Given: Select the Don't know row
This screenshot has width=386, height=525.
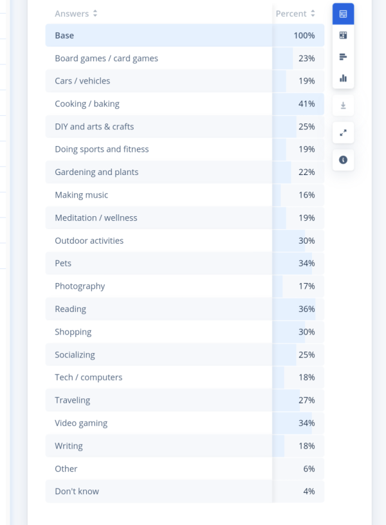Looking at the screenshot, I should coord(185,492).
